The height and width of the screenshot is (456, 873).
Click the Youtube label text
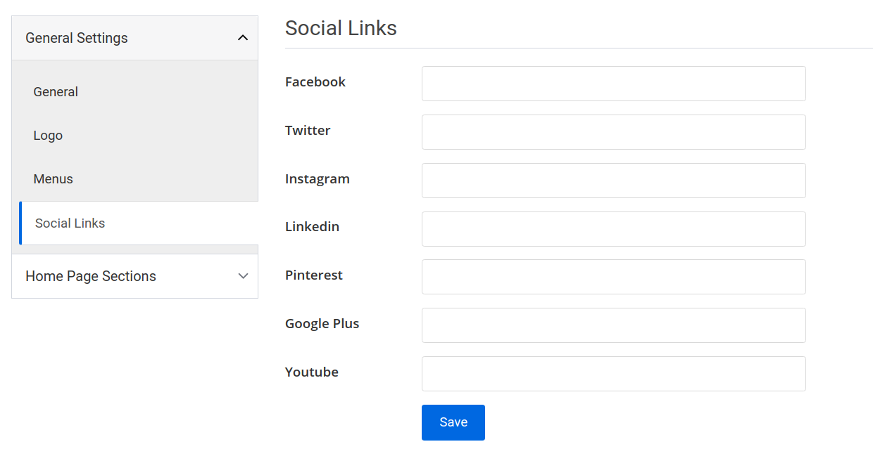tap(311, 372)
